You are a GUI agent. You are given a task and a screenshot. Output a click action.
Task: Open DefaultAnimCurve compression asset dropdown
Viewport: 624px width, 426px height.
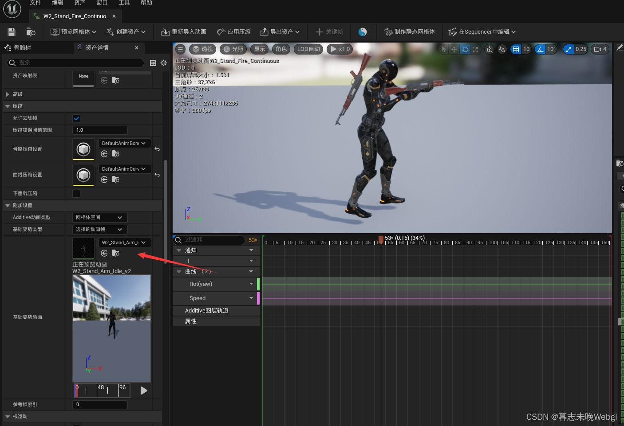coord(125,169)
